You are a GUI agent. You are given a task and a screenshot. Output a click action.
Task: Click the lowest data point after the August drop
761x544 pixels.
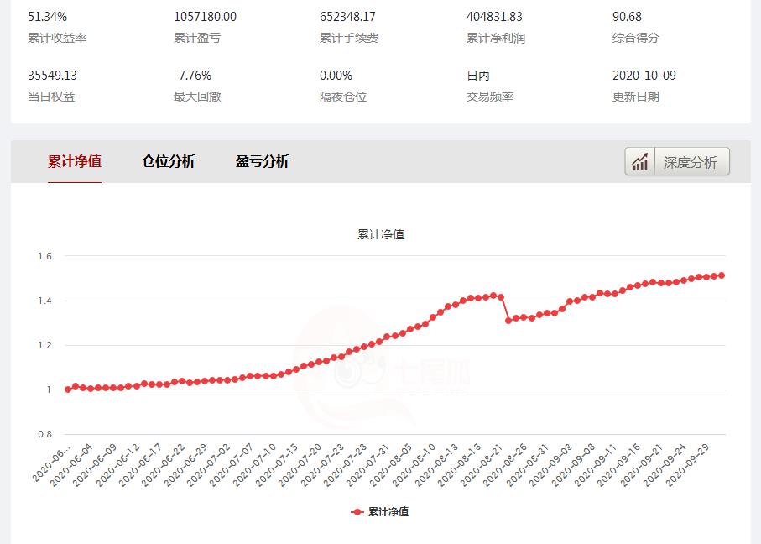tap(508, 321)
